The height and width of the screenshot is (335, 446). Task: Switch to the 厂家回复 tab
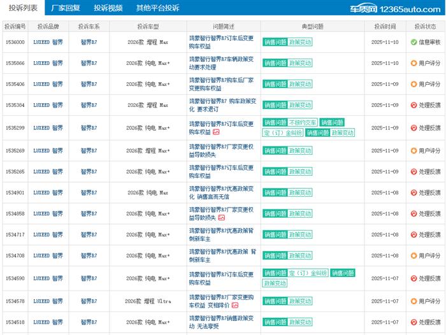coord(66,8)
